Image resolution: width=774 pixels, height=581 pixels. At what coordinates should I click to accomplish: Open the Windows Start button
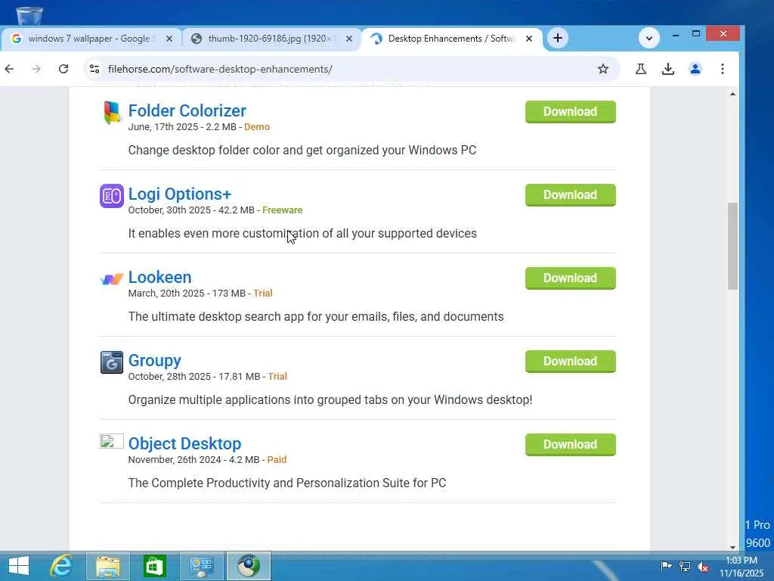pos(19,566)
